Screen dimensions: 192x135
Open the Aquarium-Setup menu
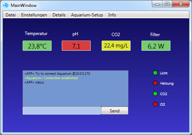pyautogui.click(x=87, y=15)
